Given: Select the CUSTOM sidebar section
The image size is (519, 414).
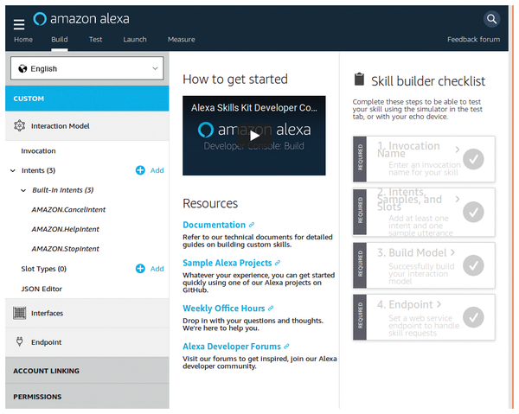Looking at the screenshot, I should click(87, 99).
